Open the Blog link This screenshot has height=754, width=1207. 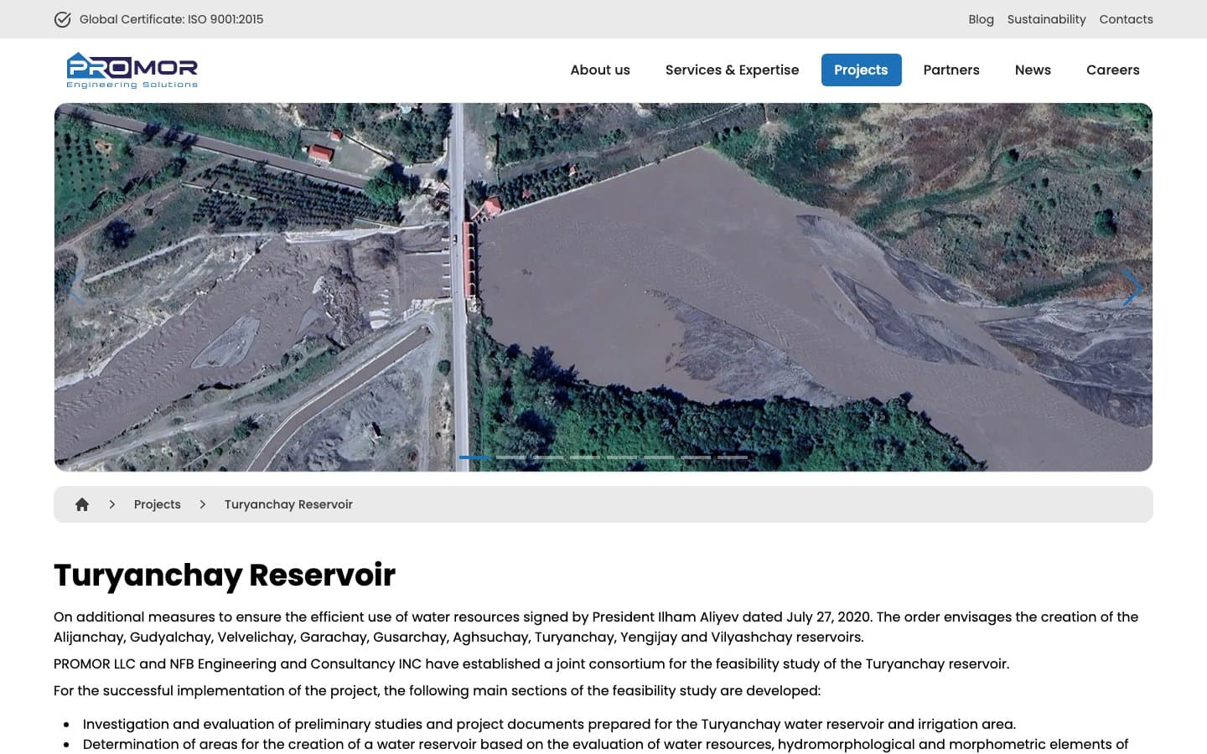(x=981, y=19)
